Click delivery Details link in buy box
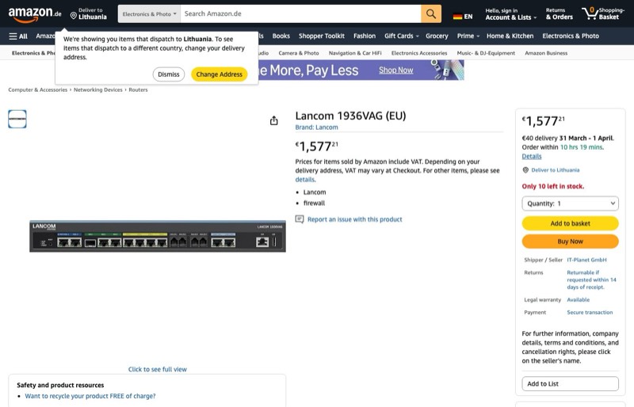 pos(531,157)
